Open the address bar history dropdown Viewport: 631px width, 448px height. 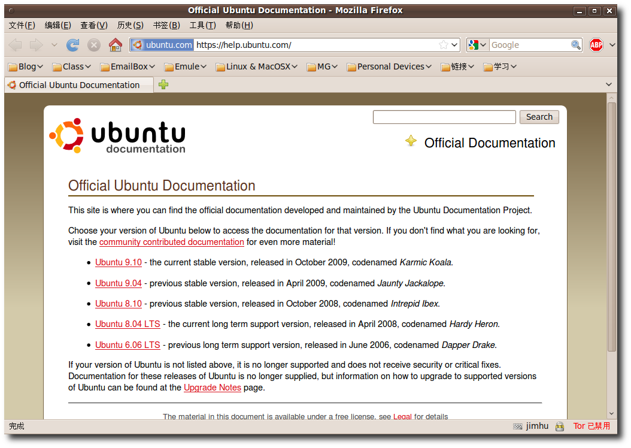[x=455, y=45]
